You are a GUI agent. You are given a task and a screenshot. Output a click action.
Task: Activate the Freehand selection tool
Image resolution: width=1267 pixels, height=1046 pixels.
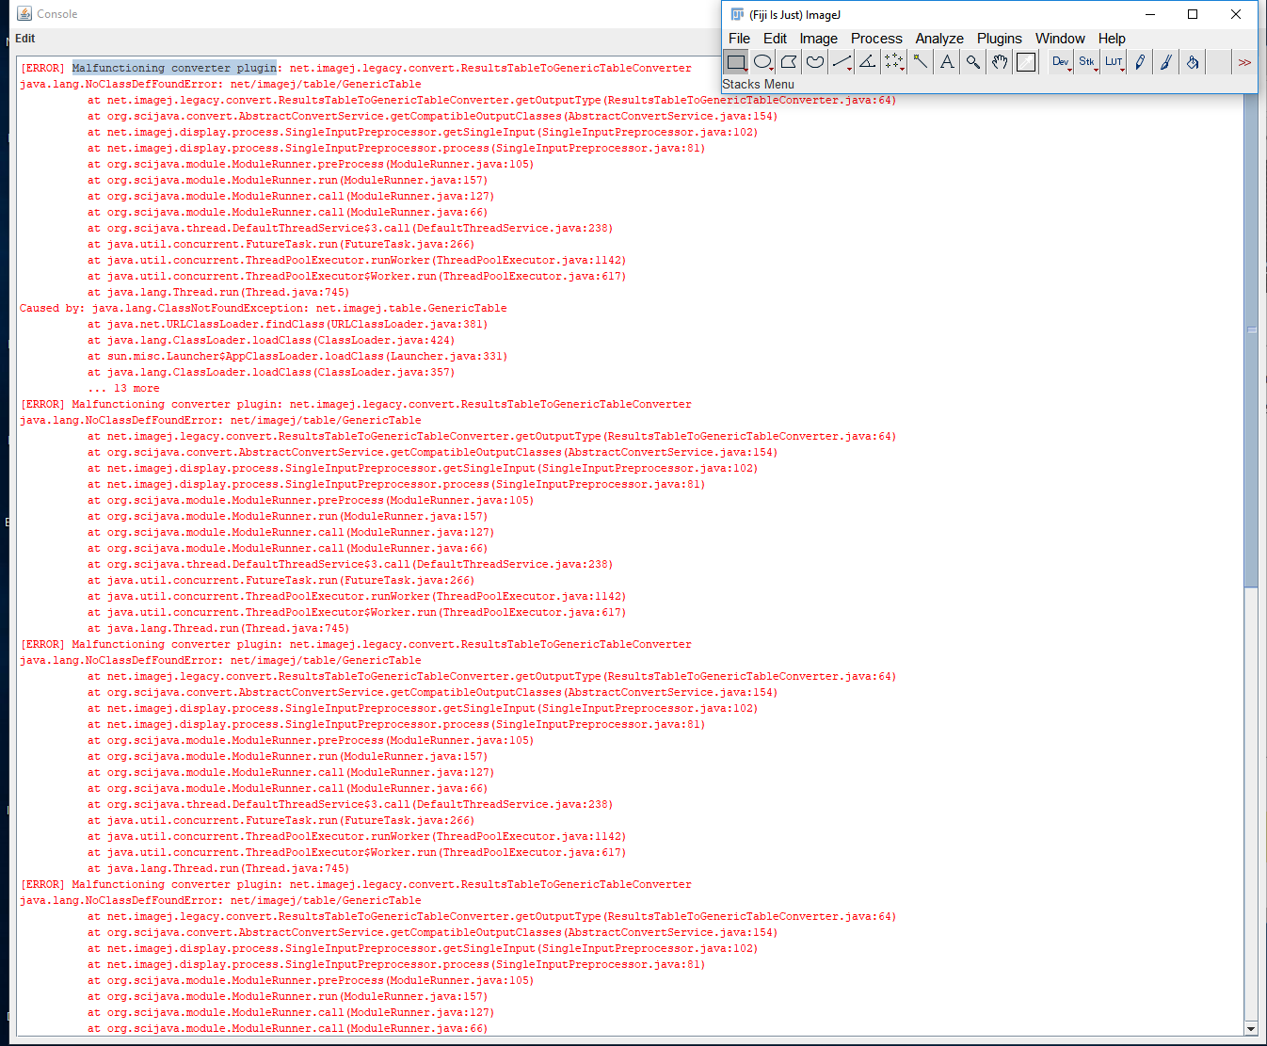(813, 61)
